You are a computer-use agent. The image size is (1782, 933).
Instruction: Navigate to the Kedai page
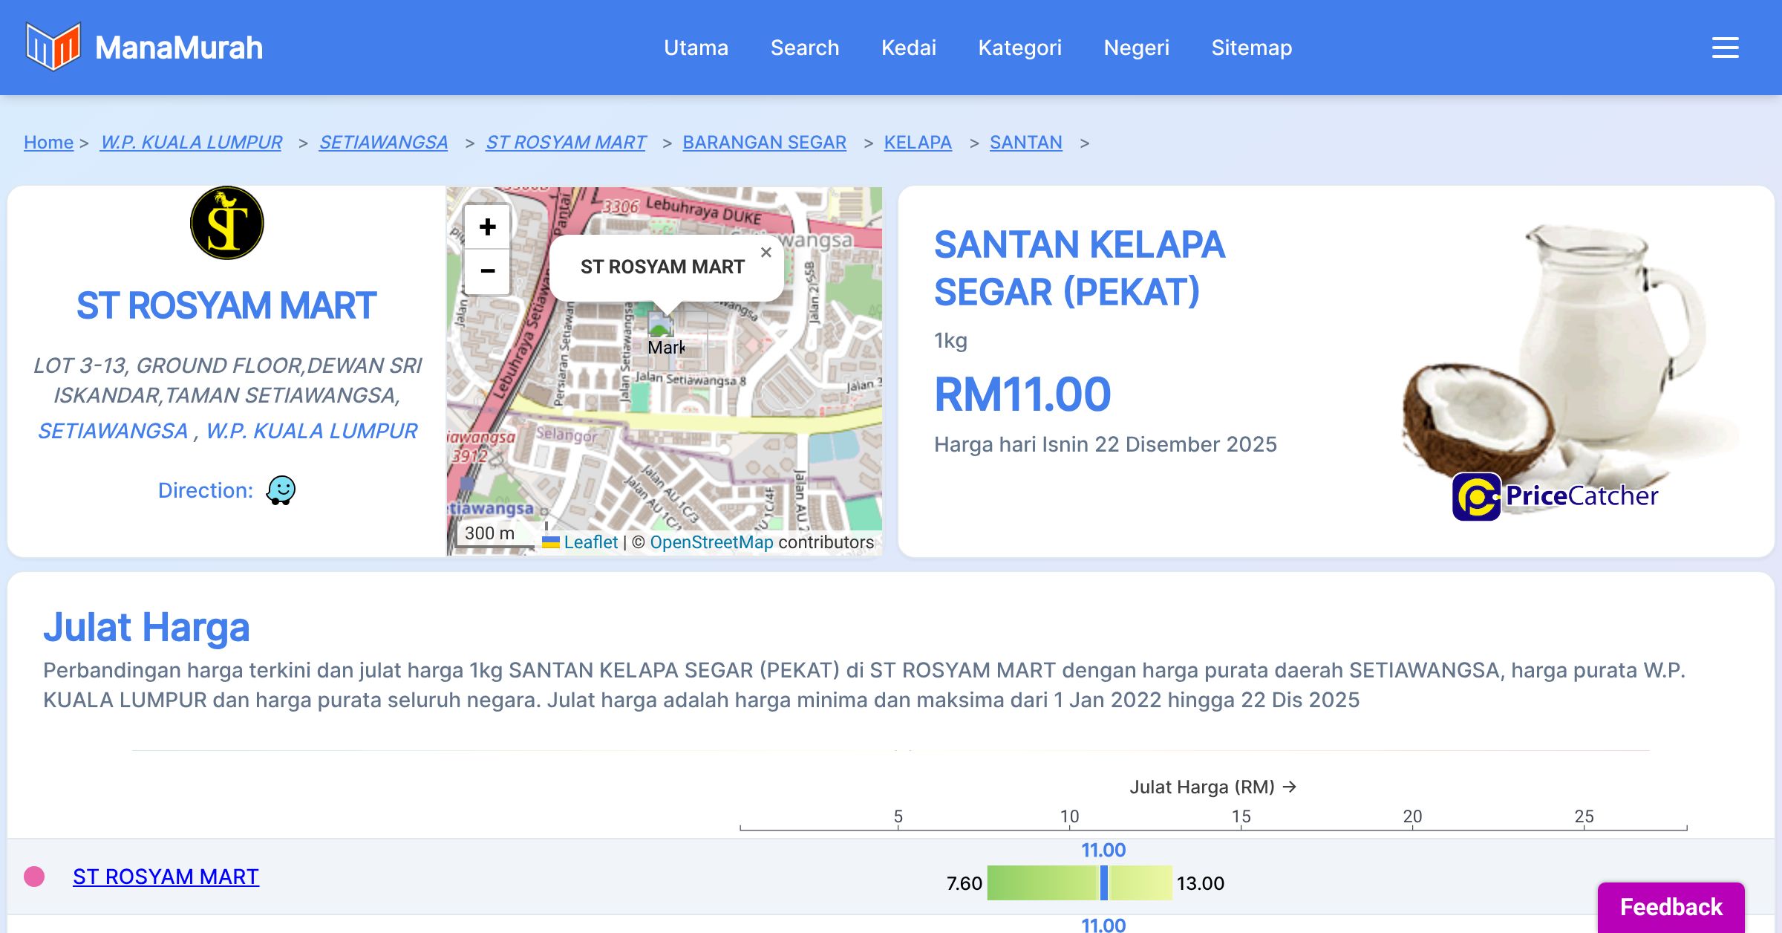[x=908, y=48]
